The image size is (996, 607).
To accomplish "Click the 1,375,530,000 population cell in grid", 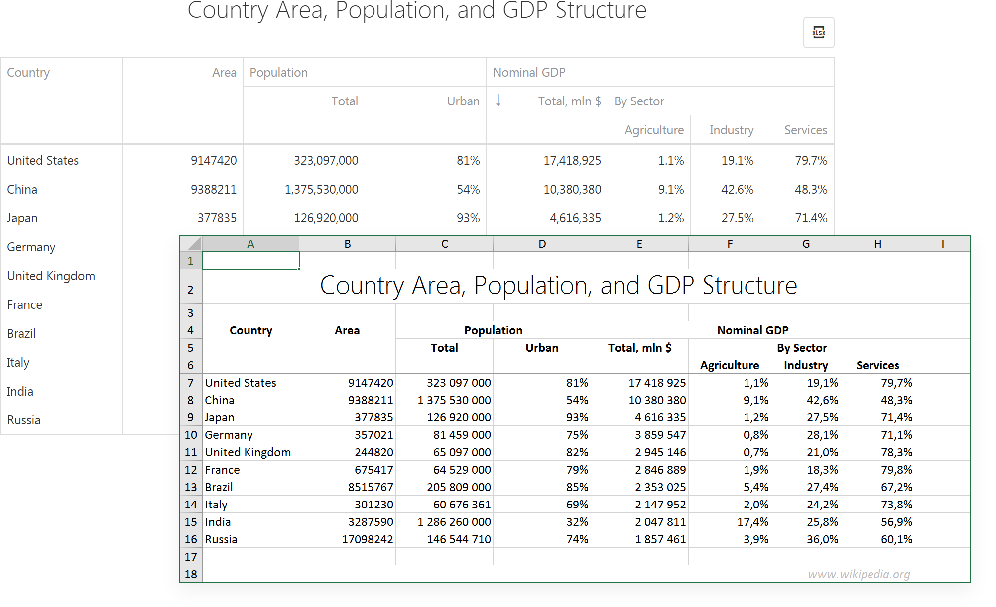I will coord(304,189).
